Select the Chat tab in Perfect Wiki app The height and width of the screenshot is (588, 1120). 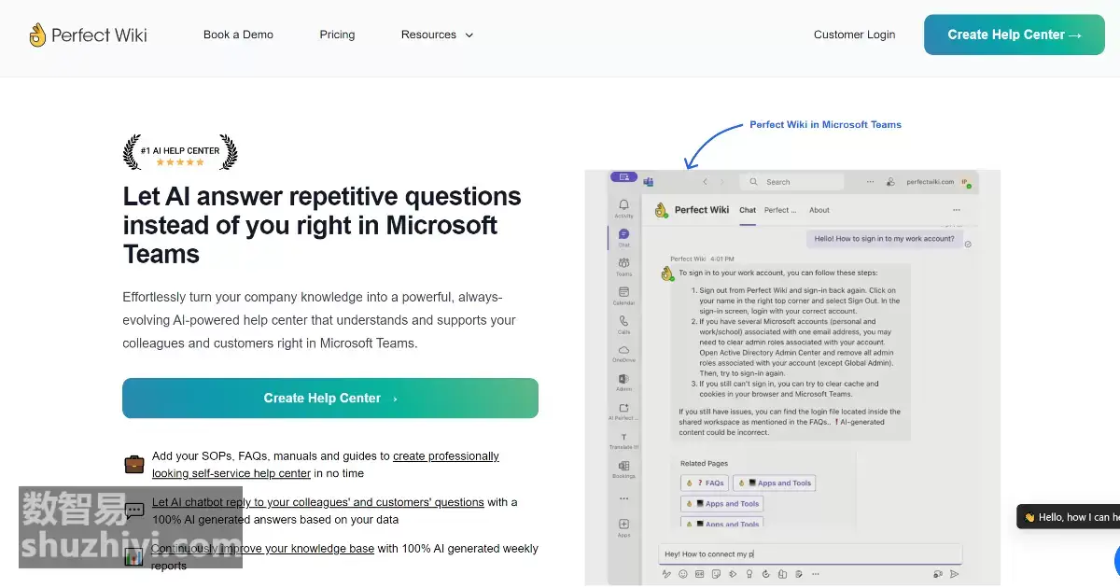click(x=748, y=210)
